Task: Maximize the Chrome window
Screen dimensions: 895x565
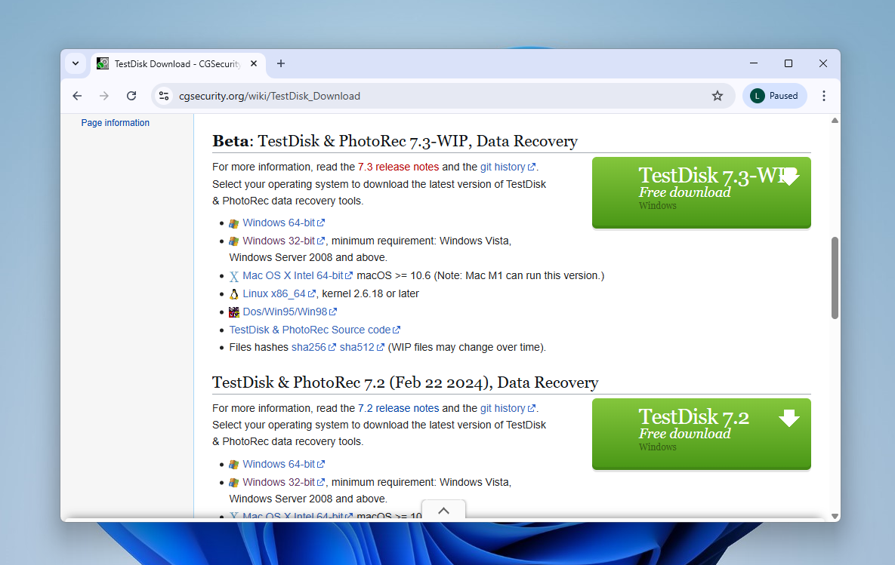Action: click(789, 63)
